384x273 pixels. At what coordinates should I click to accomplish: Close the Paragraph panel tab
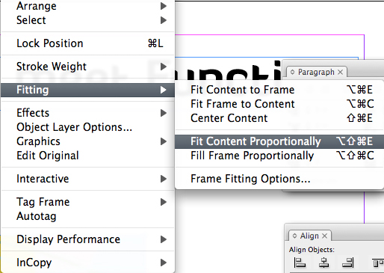[340, 73]
